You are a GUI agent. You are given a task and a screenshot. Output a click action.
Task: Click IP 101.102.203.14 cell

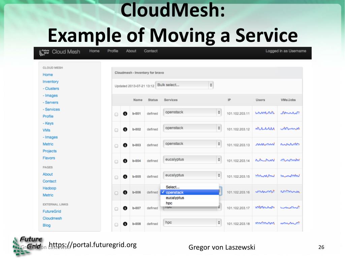pyautogui.click(x=238, y=161)
